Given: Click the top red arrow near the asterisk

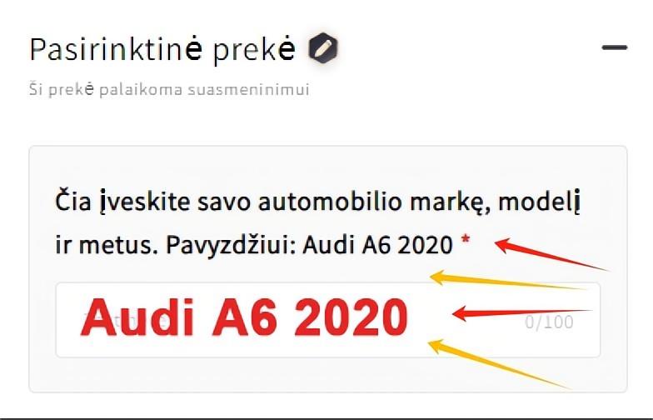Looking at the screenshot, I should 551,254.
